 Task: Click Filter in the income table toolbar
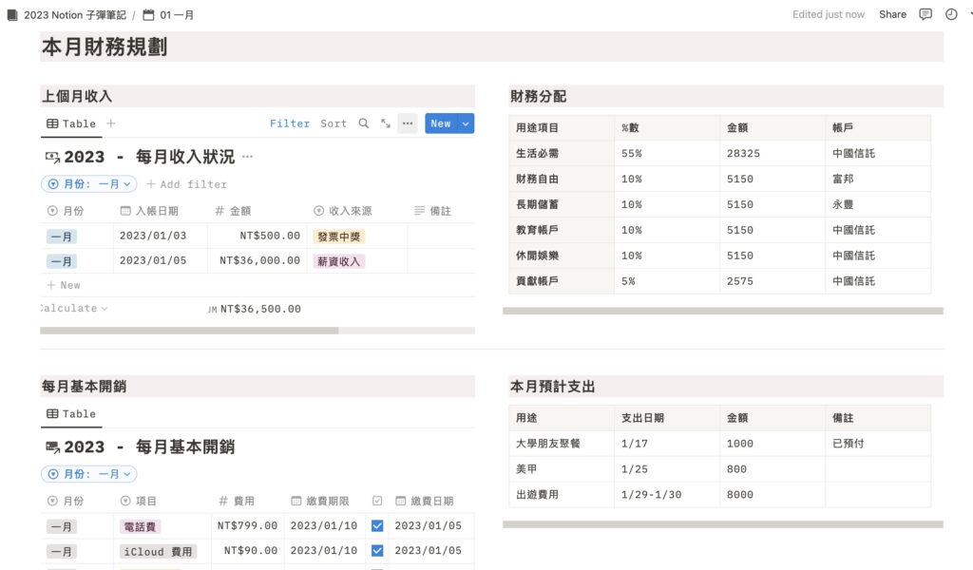[x=290, y=123]
